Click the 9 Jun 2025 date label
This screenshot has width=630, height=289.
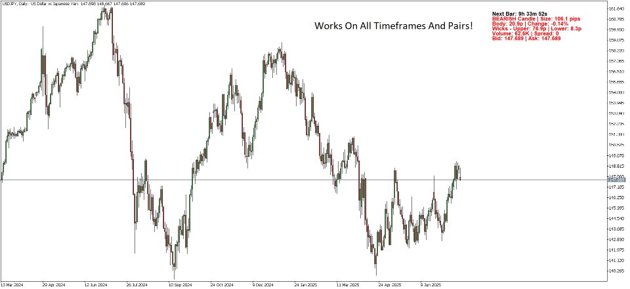pyautogui.click(x=430, y=284)
